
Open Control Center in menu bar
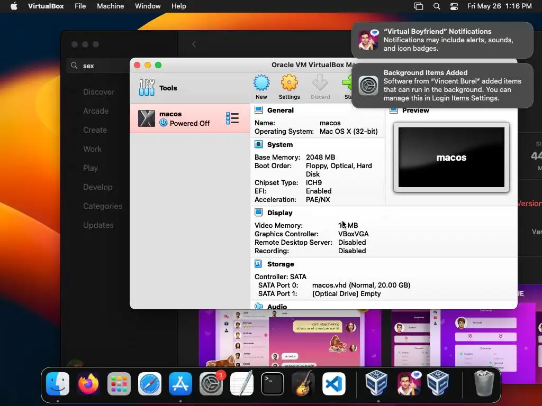(454, 6)
